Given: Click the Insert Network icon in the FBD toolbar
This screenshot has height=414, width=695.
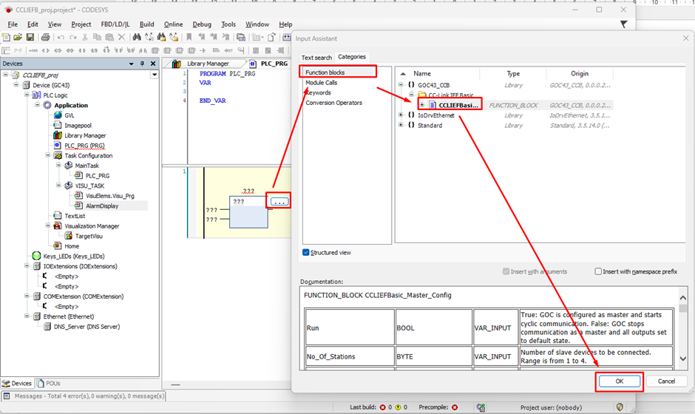Looking at the screenshot, I should [x=6, y=50].
